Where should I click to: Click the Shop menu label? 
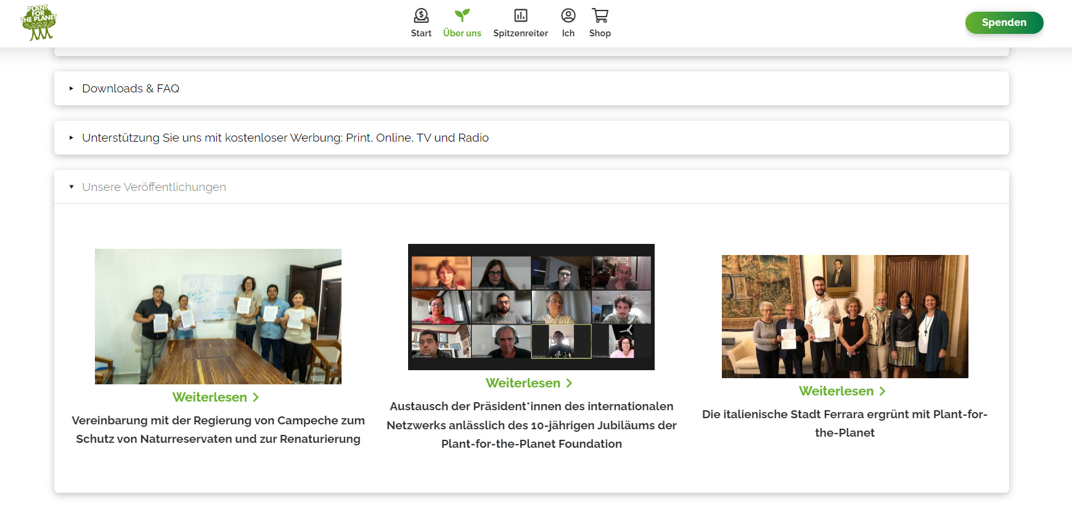pyautogui.click(x=600, y=33)
